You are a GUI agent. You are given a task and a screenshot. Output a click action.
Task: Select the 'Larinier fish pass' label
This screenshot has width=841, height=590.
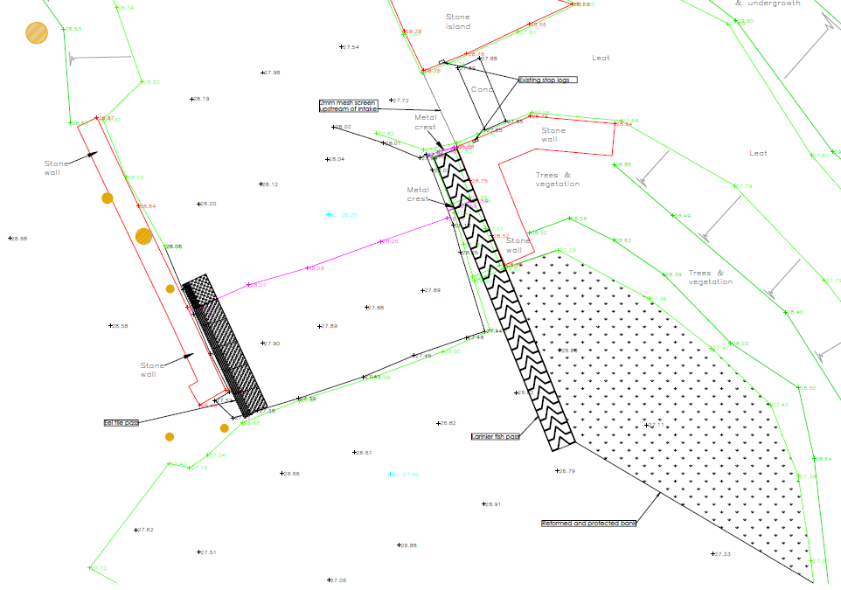(495, 436)
